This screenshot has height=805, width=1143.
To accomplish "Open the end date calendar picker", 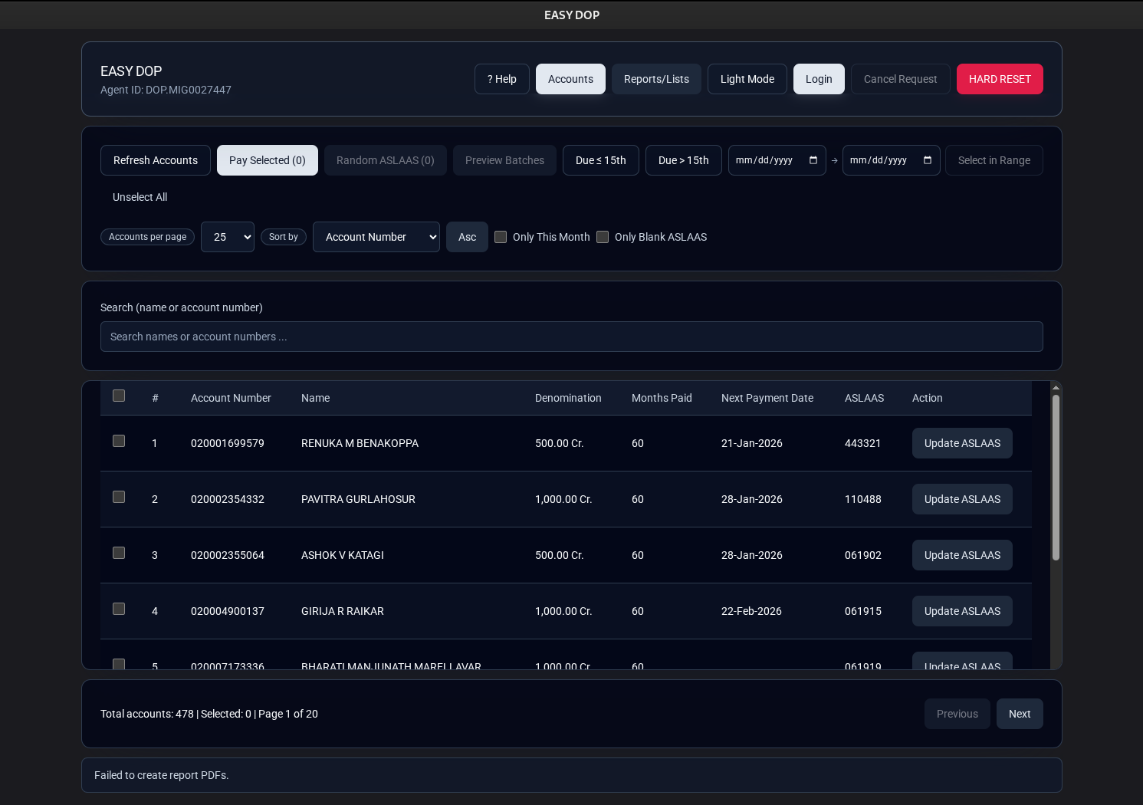I will tap(928, 160).
